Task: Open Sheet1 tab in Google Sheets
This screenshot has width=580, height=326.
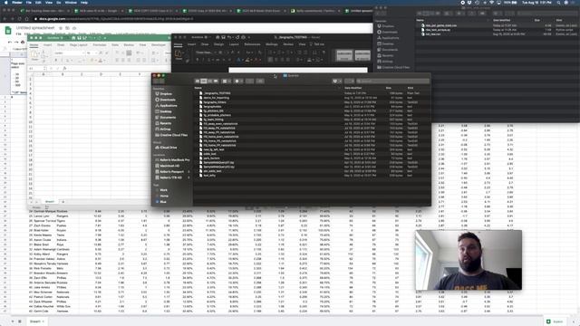Action: 36,321
